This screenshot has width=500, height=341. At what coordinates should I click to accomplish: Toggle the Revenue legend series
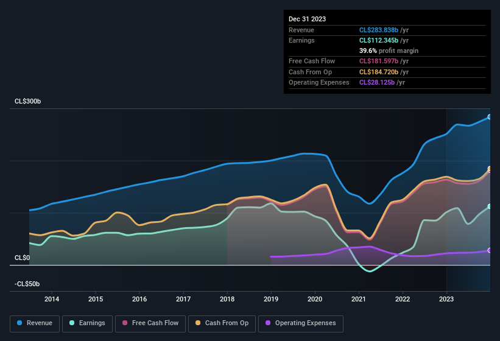(x=35, y=323)
